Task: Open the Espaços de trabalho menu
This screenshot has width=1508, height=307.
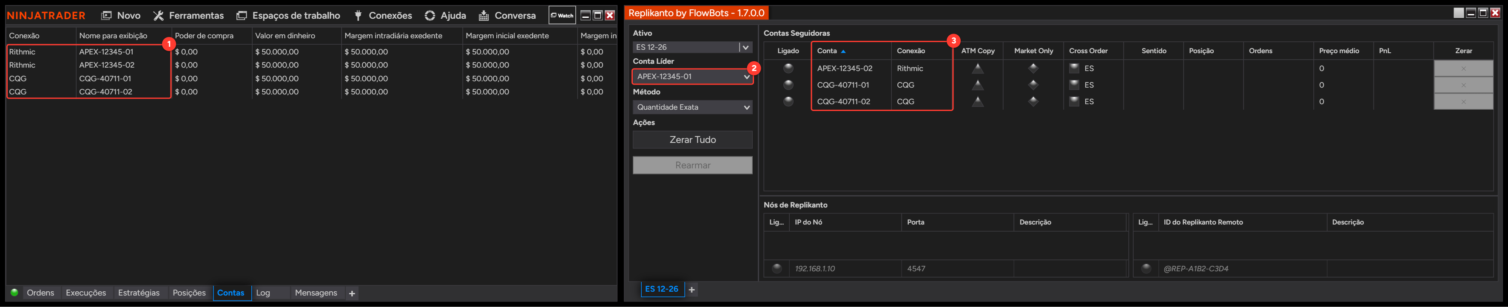Action: pyautogui.click(x=288, y=15)
